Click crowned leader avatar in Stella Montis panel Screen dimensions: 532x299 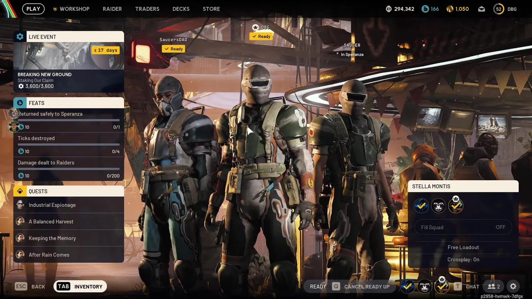click(456, 206)
